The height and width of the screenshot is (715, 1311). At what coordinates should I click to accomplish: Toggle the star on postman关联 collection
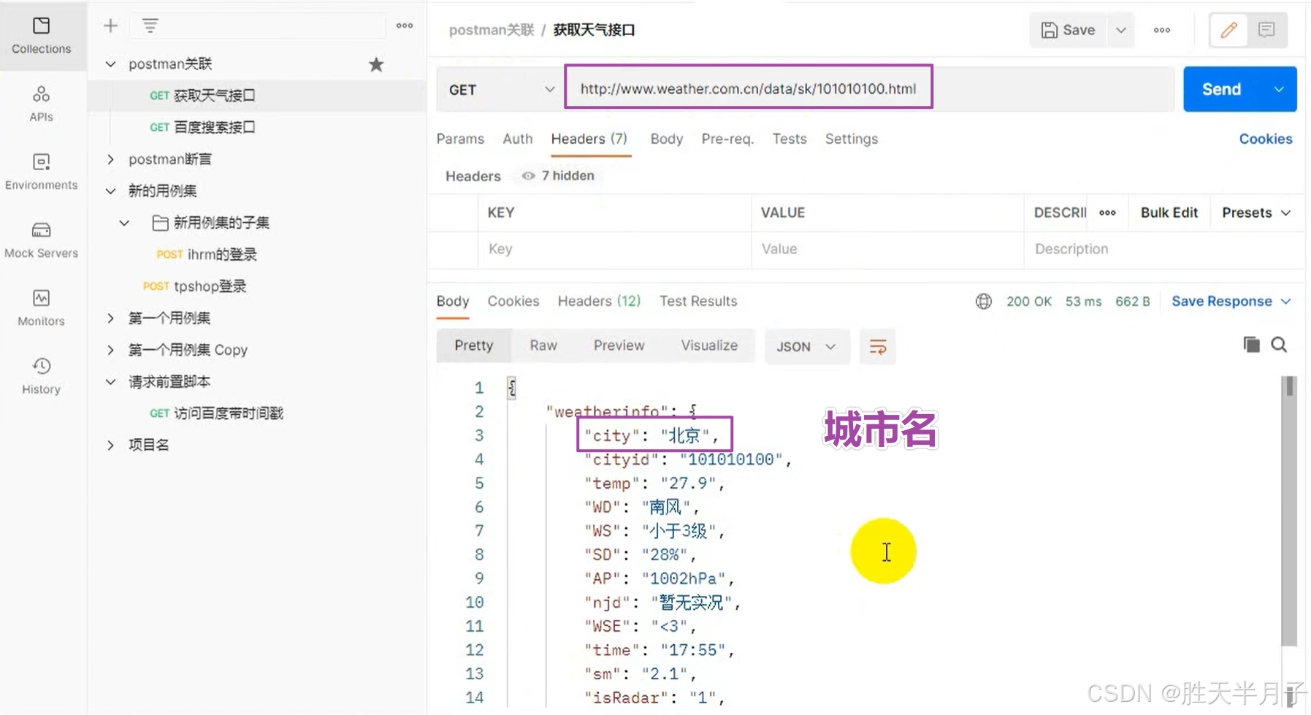click(x=376, y=64)
